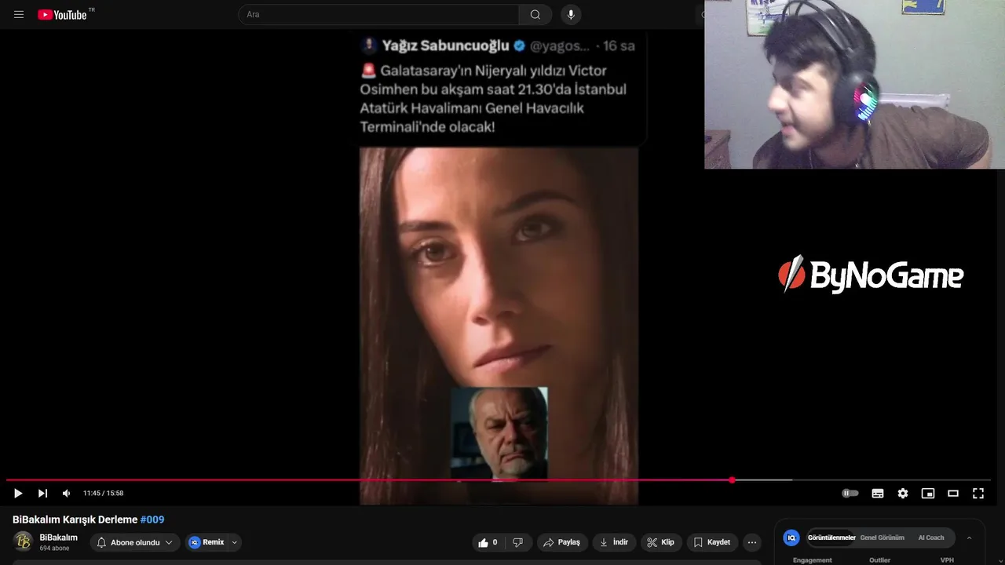Viewport: 1005px width, 565px height.
Task: Click the Outlier label
Action: pos(879,560)
